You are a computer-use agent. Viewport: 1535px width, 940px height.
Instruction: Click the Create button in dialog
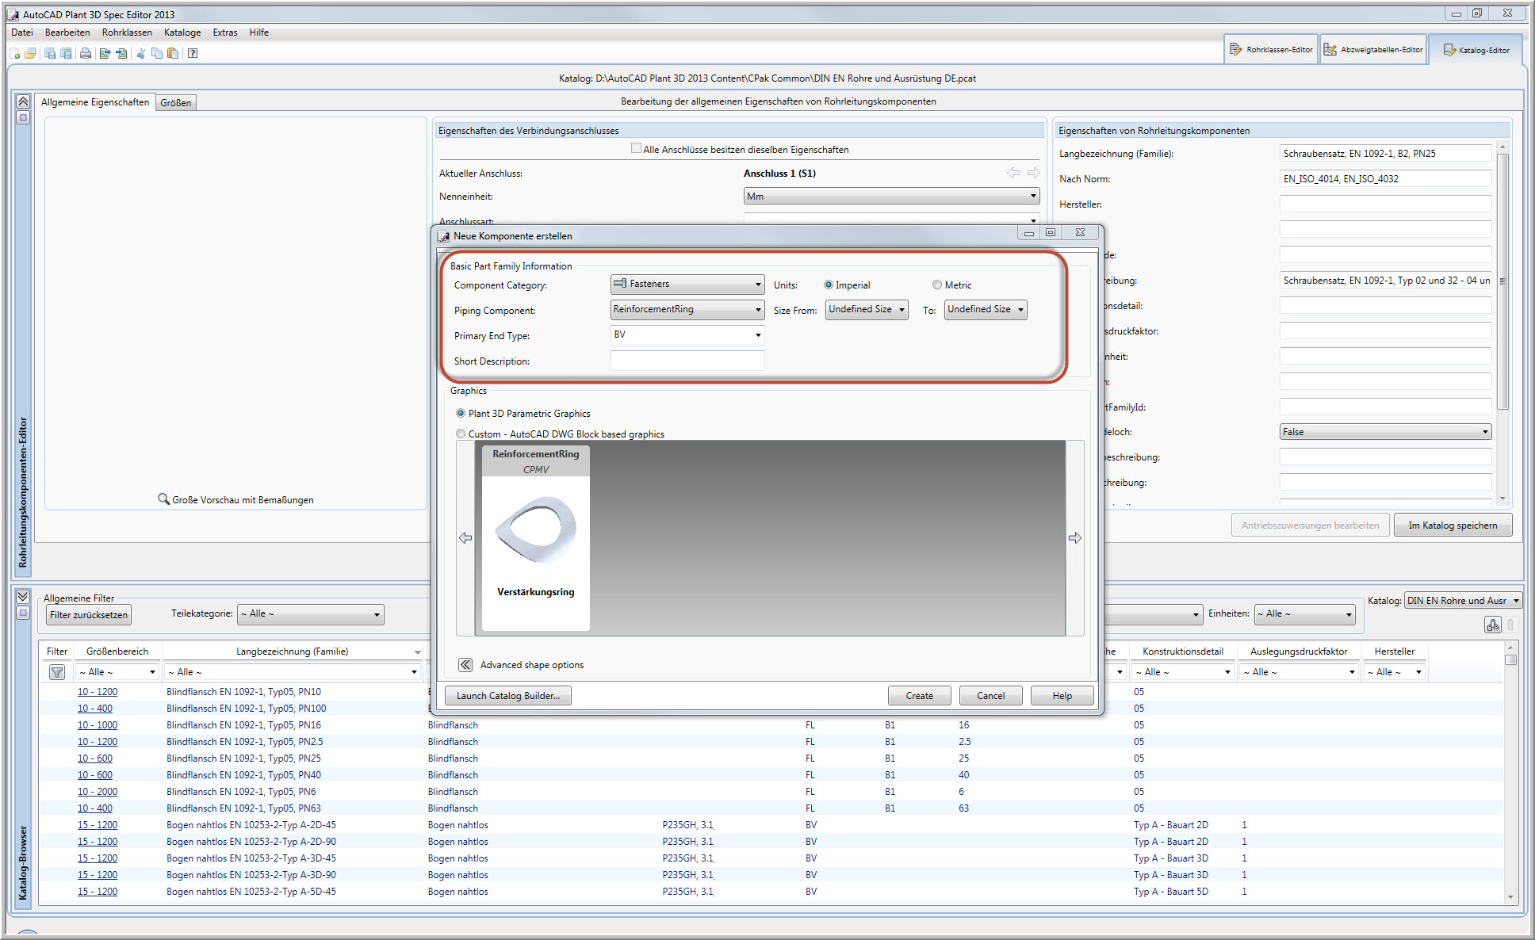(920, 695)
